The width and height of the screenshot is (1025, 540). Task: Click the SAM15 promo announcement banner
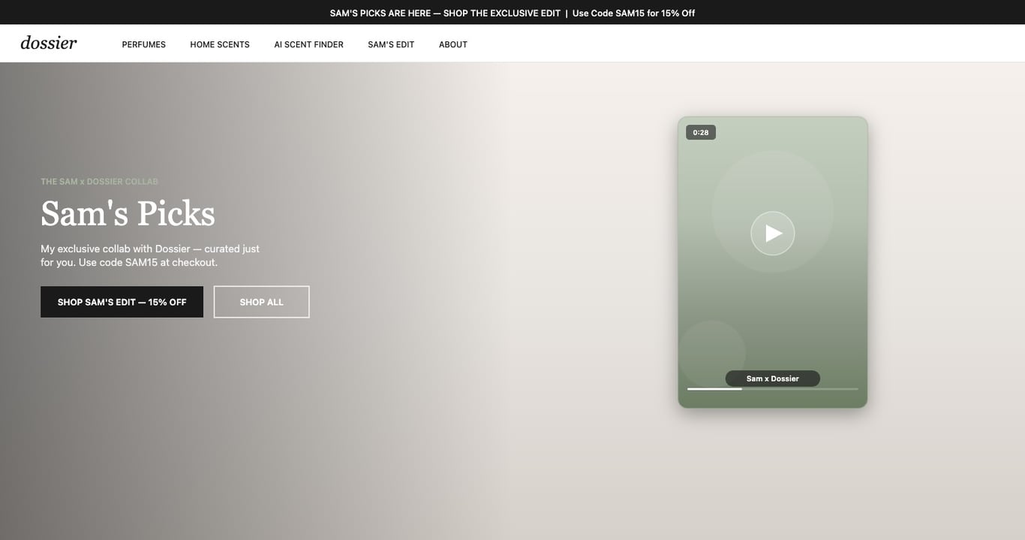(512, 13)
